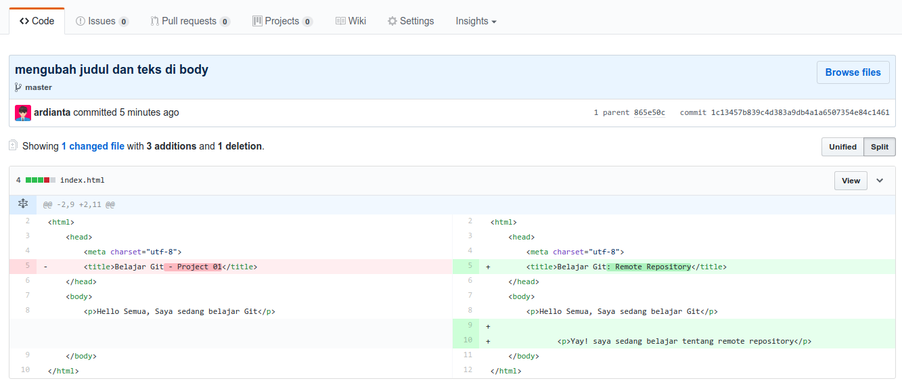Go to the Projects tab

point(282,21)
